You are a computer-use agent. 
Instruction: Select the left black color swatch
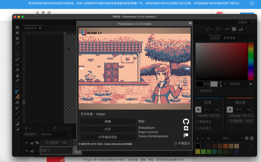tap(199, 84)
